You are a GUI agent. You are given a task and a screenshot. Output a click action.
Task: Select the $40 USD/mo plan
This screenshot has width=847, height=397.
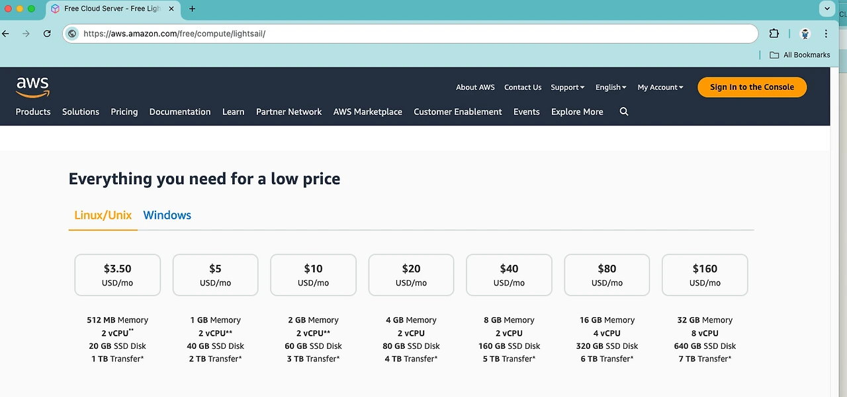tap(509, 275)
